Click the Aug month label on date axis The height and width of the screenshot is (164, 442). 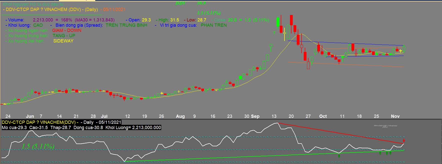coord(180,116)
